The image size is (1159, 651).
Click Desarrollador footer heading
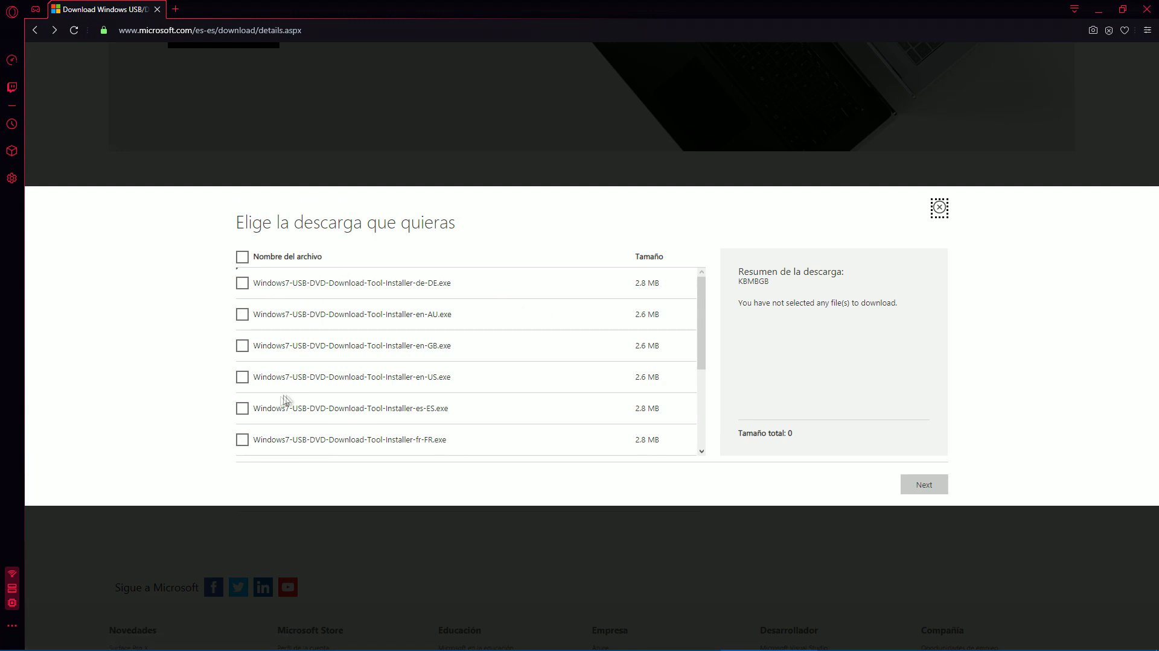coord(789,631)
